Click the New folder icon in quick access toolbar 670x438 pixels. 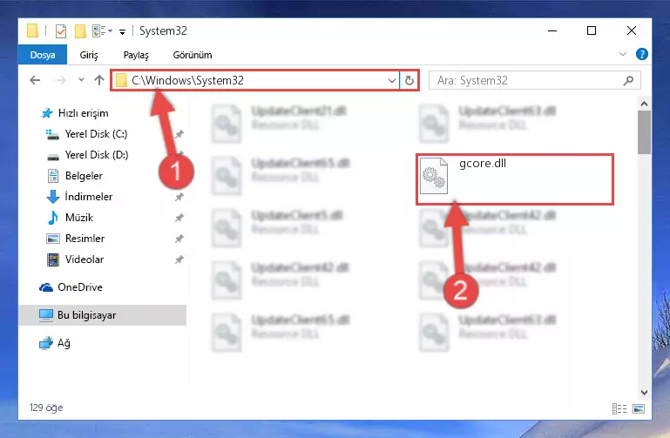coord(80,31)
